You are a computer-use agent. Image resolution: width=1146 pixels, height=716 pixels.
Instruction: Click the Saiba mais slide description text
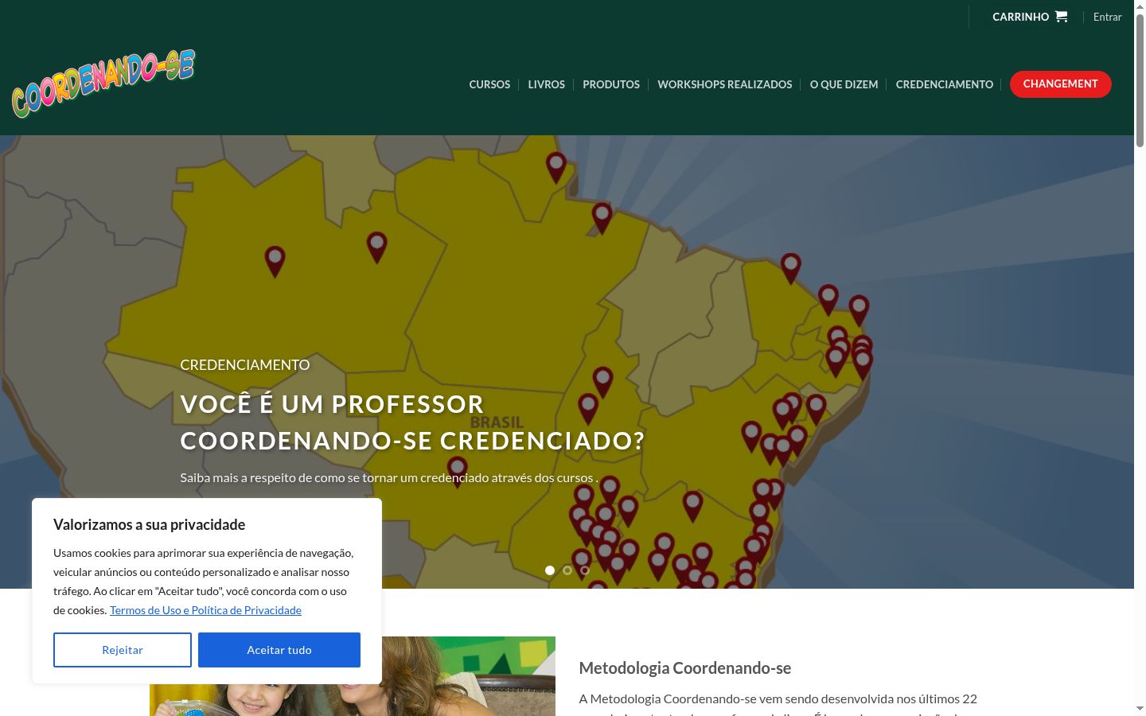[389, 478]
